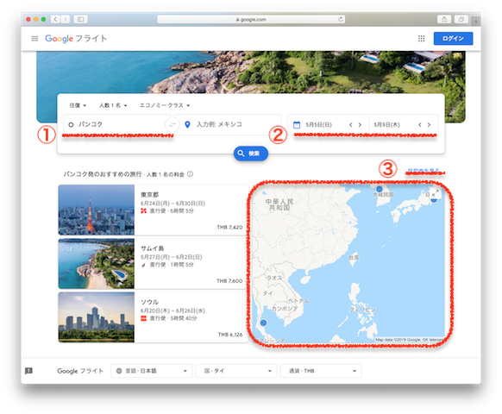
Task: Click the THB 6,126 price
Action: tap(230, 335)
